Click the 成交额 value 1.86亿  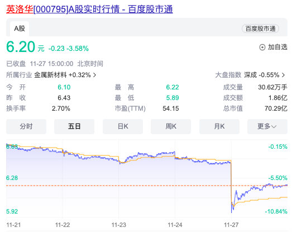click(278, 98)
